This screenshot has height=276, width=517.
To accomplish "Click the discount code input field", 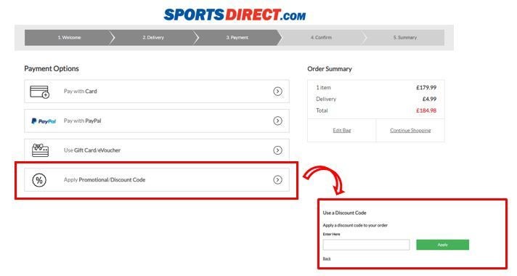I will (x=366, y=245).
